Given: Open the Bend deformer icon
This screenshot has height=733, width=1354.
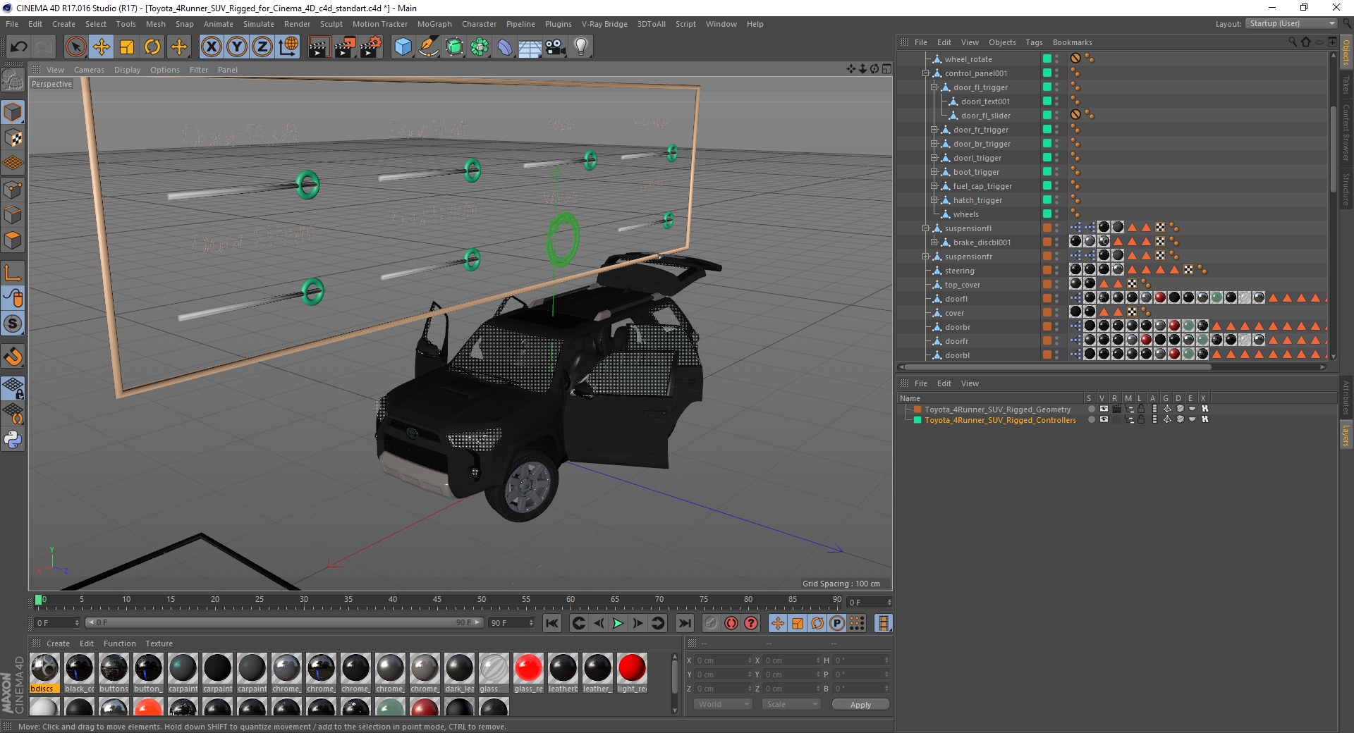Looking at the screenshot, I should tap(505, 47).
